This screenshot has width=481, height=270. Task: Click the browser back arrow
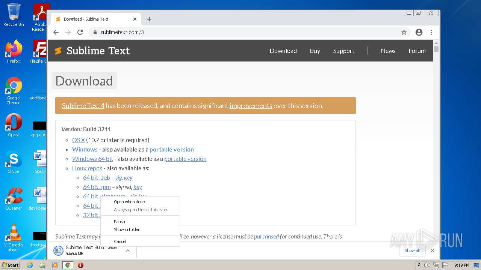[56, 32]
